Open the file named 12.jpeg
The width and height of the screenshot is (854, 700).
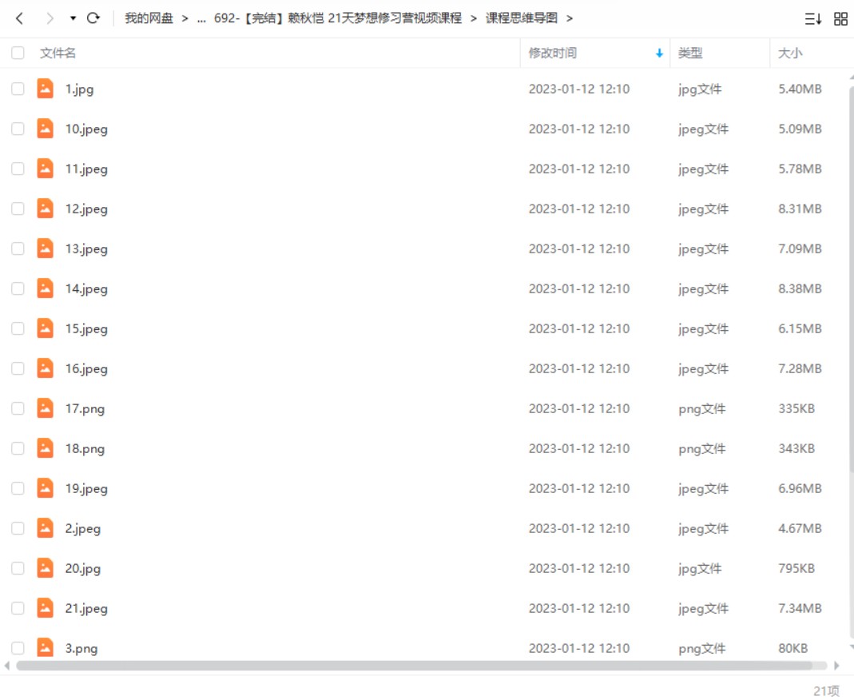86,209
